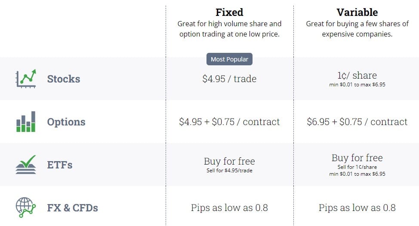Open the FX & CFDs row label
Image resolution: width=419 pixels, height=226 pixels.
coord(73,208)
